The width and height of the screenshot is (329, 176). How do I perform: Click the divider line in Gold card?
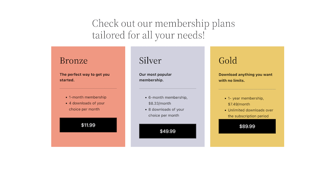pyautogui.click(x=247, y=89)
